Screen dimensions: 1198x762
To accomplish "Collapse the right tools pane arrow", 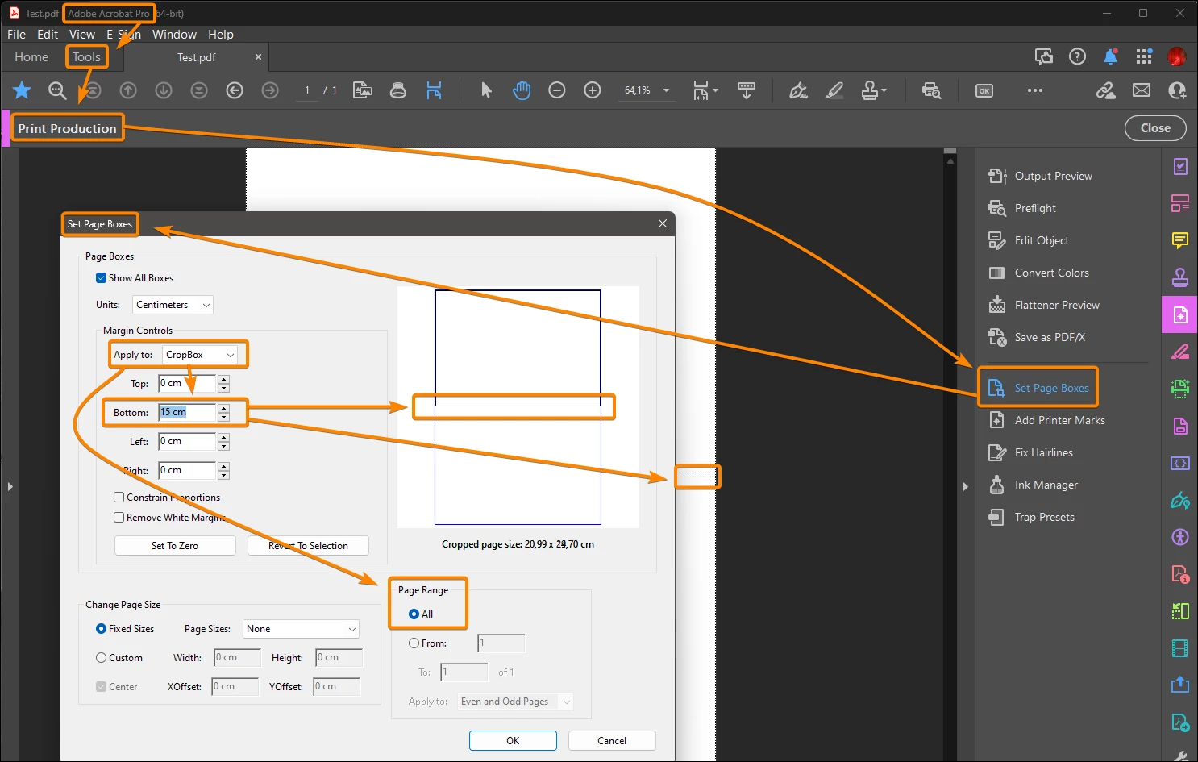I will point(966,486).
